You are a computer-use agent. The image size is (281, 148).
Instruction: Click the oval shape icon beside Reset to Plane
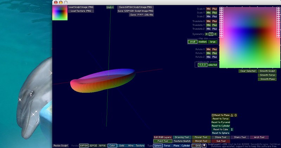[235, 115]
